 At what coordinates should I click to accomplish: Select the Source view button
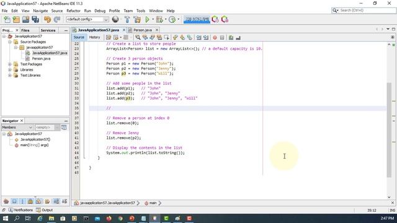(x=79, y=37)
